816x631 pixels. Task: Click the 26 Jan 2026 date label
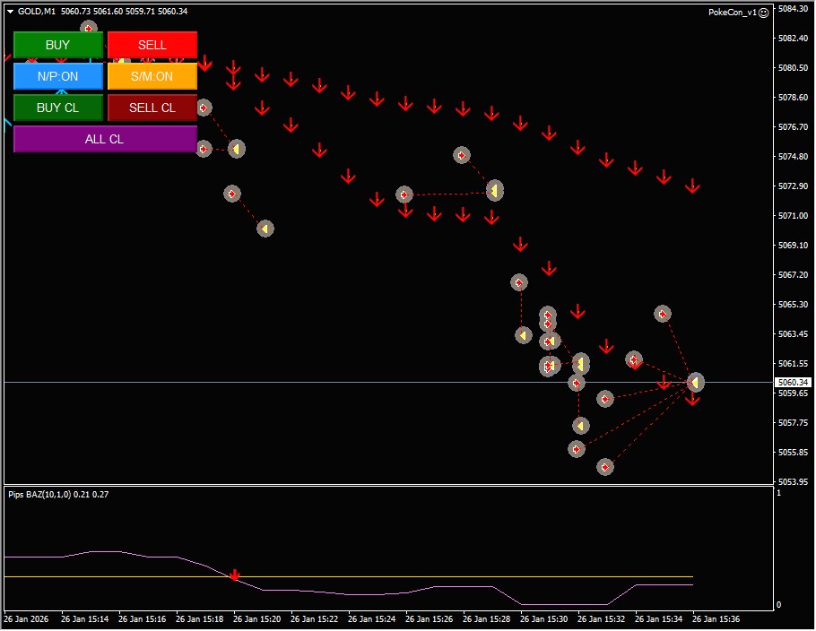coord(26,619)
